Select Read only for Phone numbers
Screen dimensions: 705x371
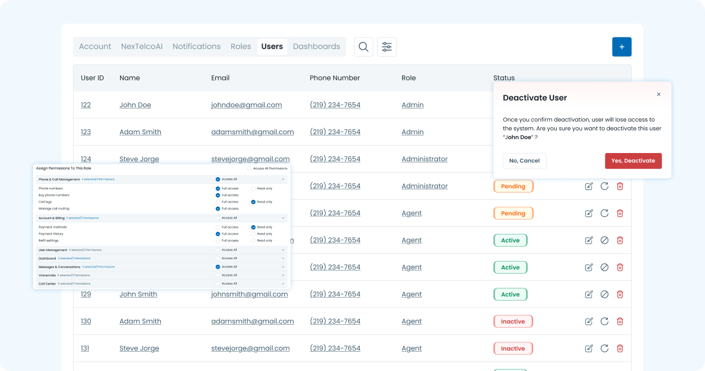[253, 188]
